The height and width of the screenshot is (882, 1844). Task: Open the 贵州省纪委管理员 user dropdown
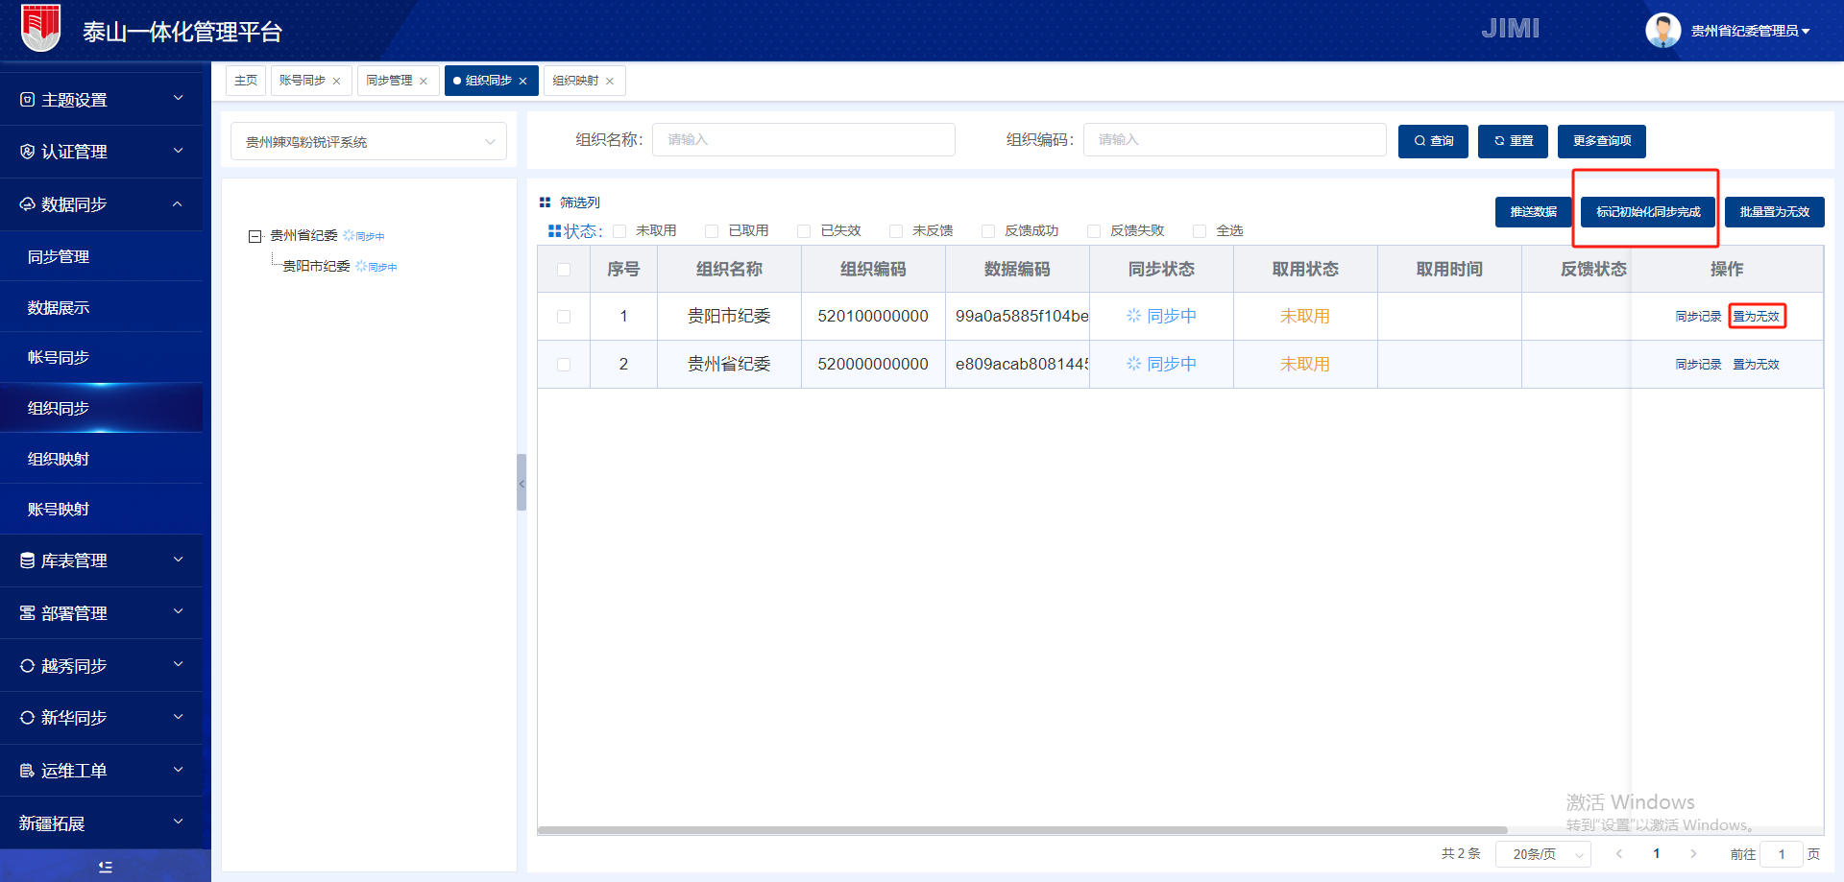[x=1751, y=32]
